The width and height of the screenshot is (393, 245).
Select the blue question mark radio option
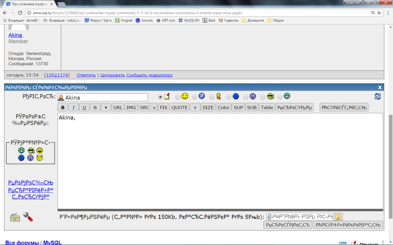[195, 97]
